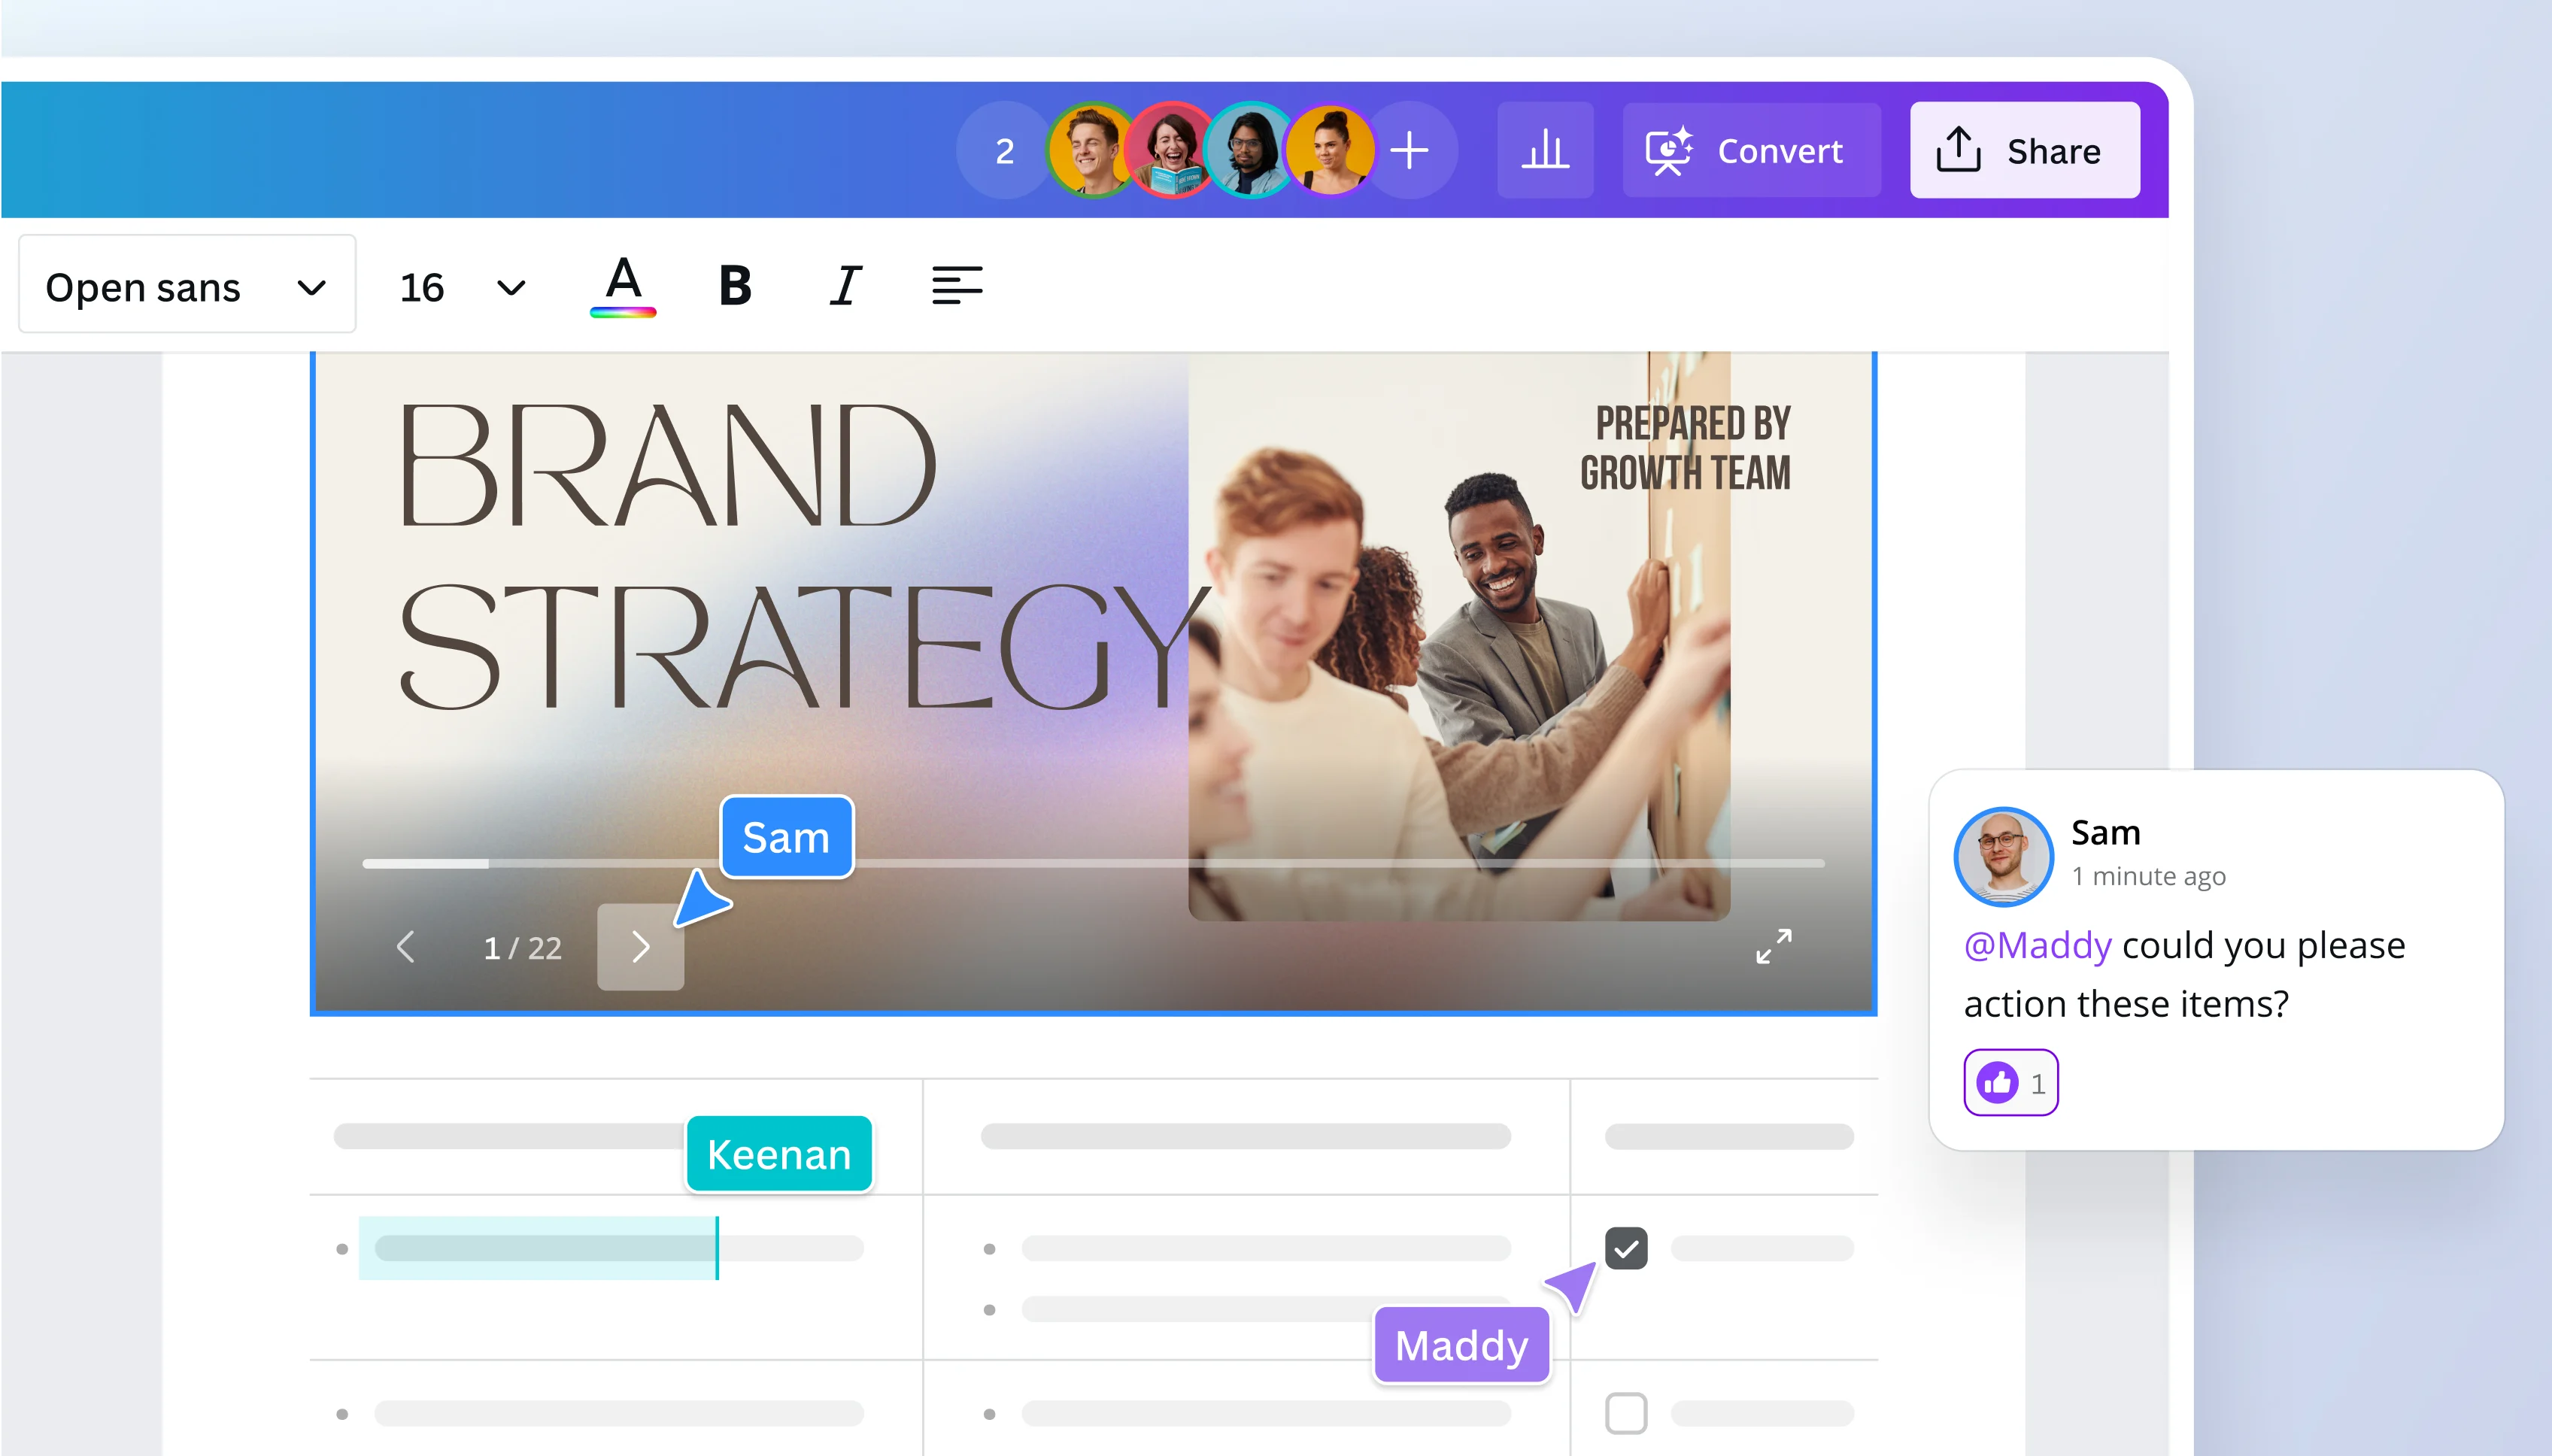Image resolution: width=2552 pixels, height=1456 pixels.
Task: Click the Share button
Action: click(x=2024, y=150)
